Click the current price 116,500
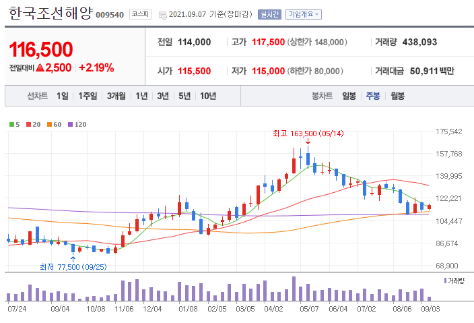This screenshot has height=323, width=474. click(x=41, y=49)
